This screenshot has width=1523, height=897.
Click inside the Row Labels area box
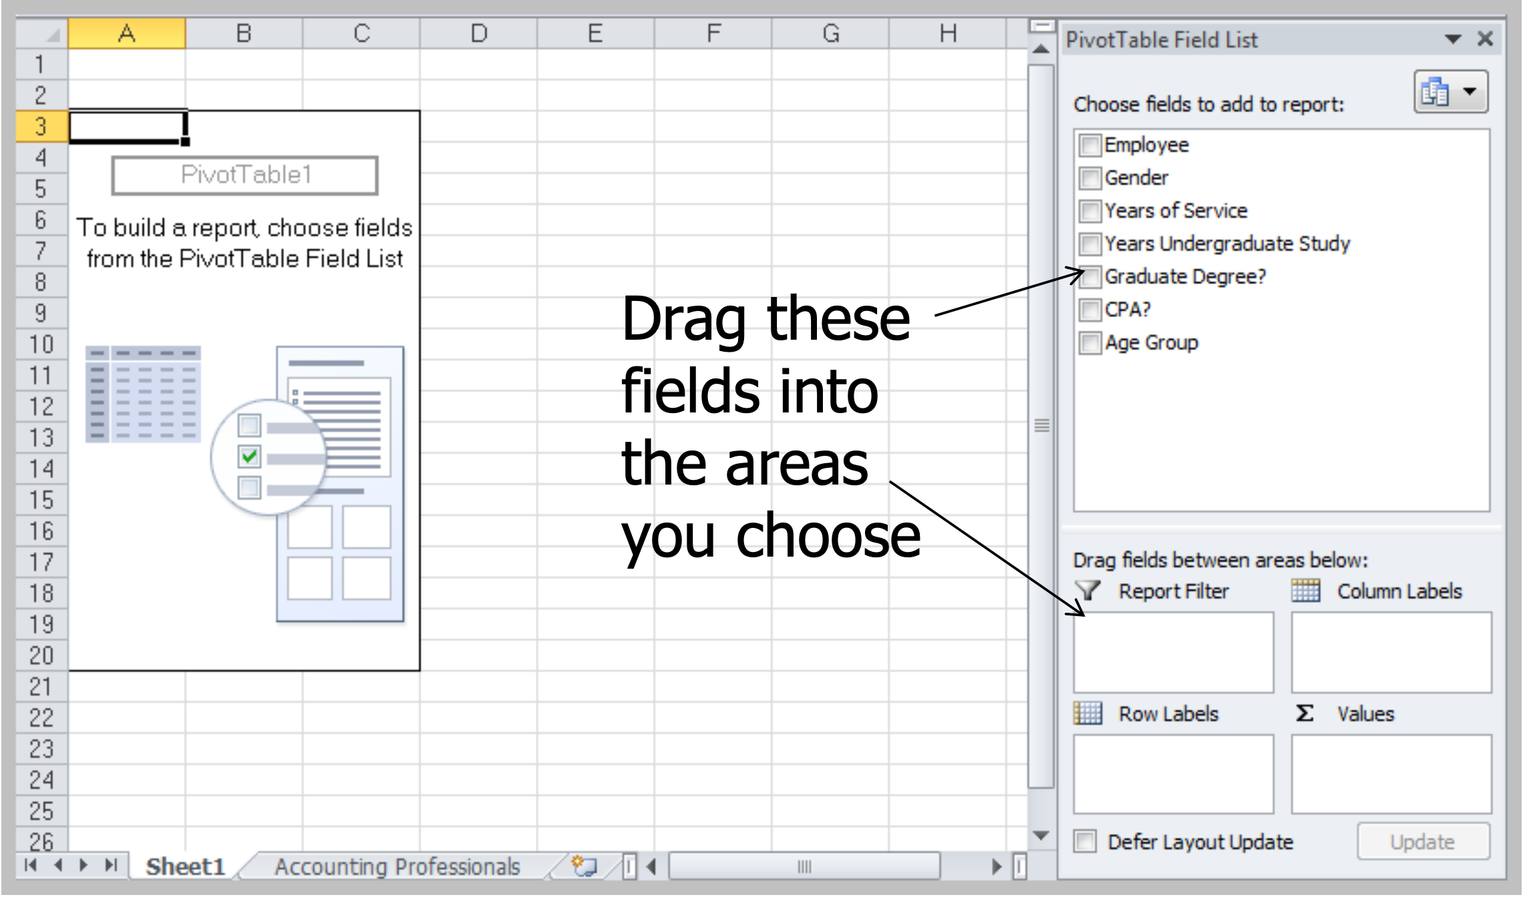(x=1173, y=774)
